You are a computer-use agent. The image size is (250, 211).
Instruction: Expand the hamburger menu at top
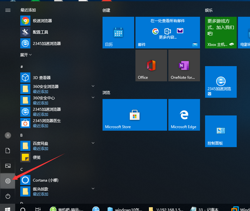(8, 10)
